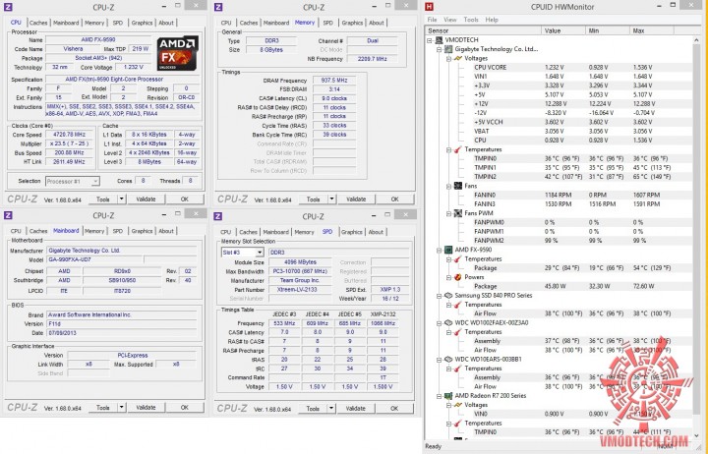Click the AMD FX processor logo image
708x454 pixels.
(177, 53)
